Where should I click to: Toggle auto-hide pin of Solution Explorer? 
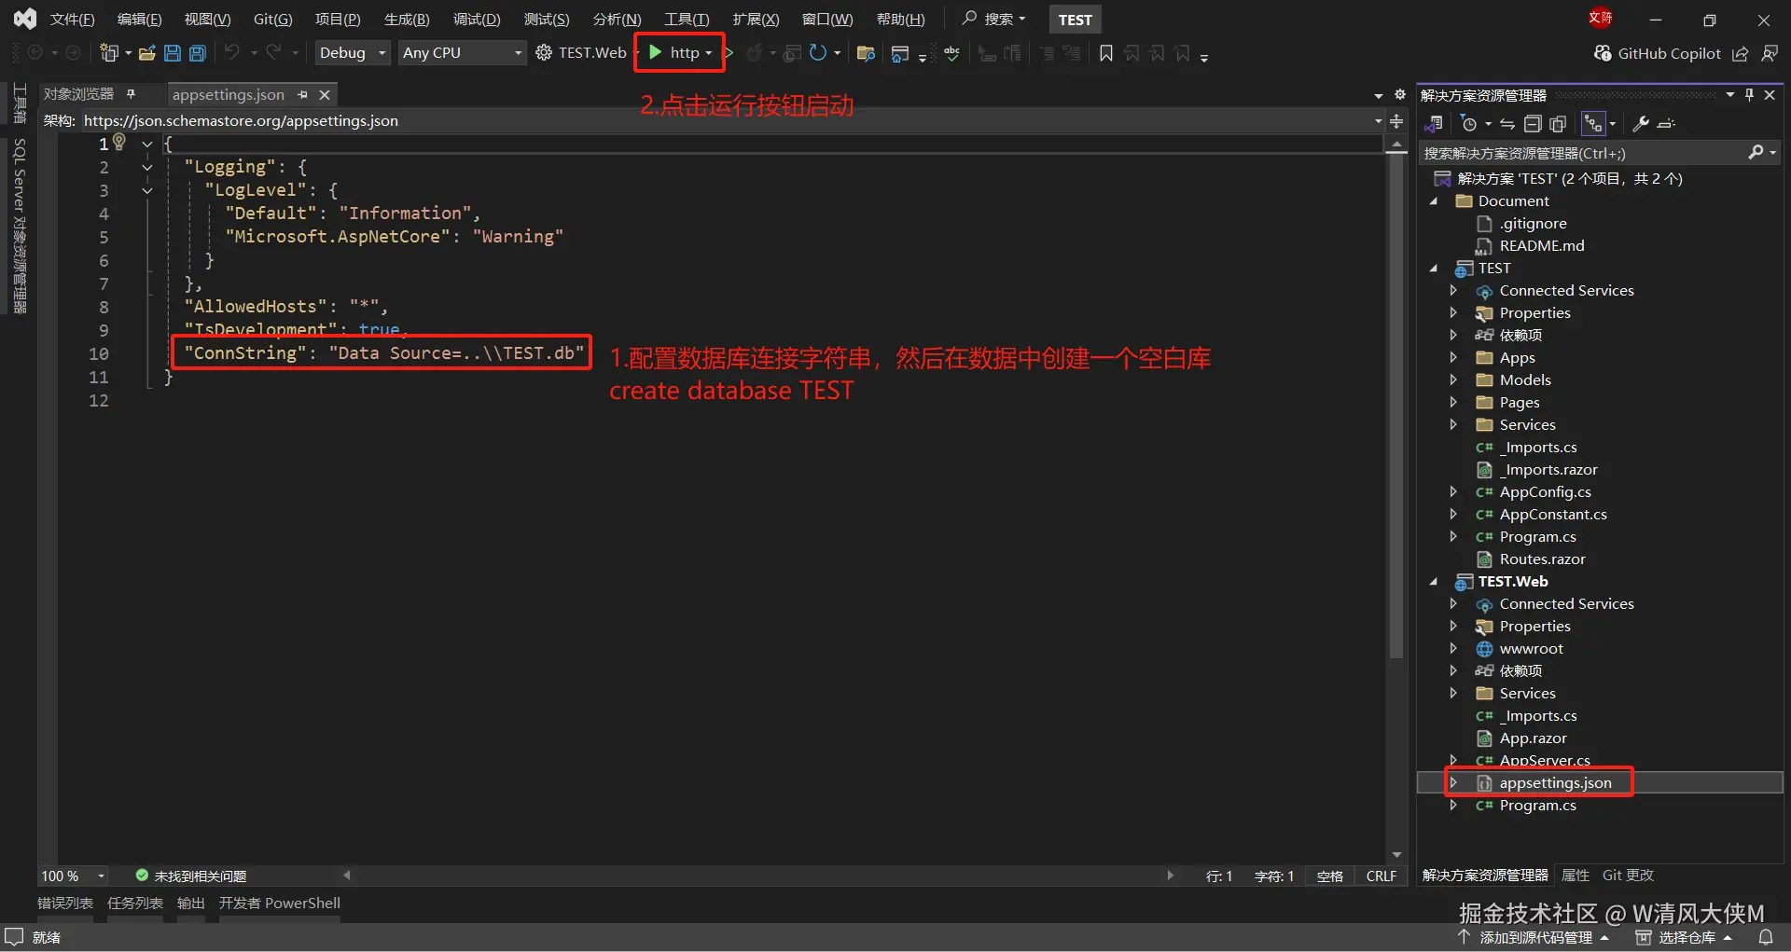click(x=1749, y=95)
